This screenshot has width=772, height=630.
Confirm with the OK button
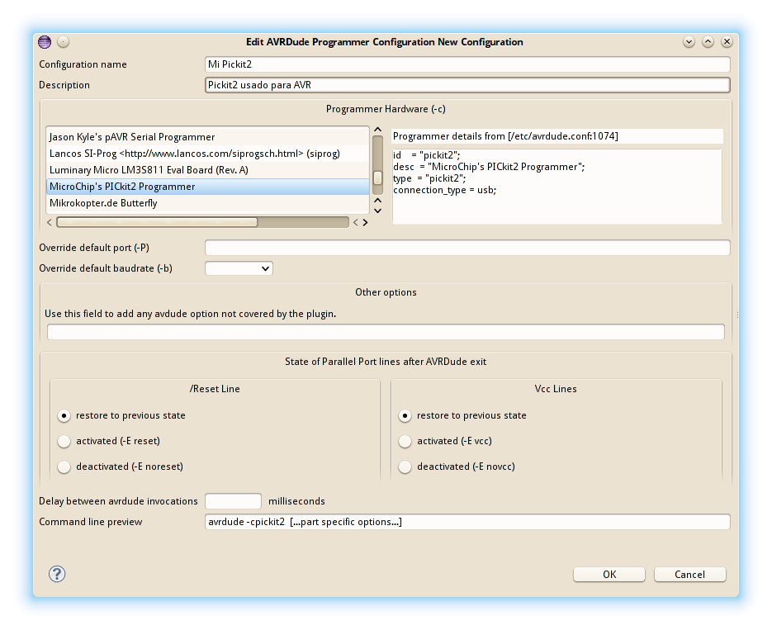click(609, 575)
